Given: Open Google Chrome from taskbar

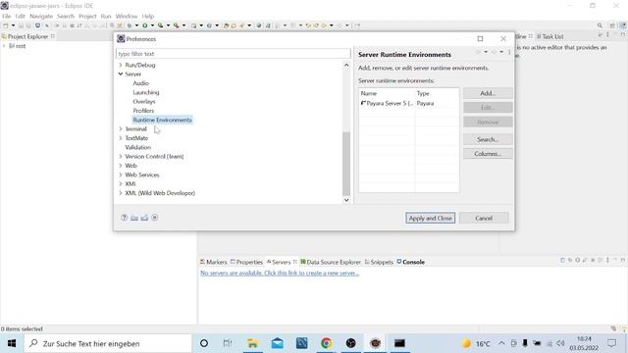Looking at the screenshot, I should pyautogui.click(x=326, y=343).
